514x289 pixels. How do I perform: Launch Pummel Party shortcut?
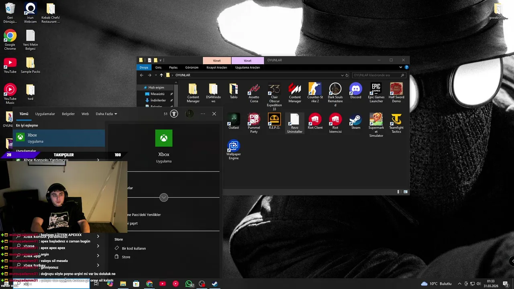pos(254,124)
